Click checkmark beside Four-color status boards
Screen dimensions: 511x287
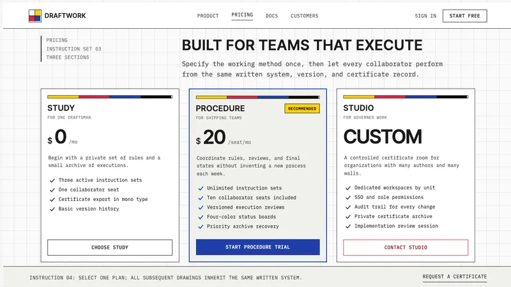pos(201,217)
